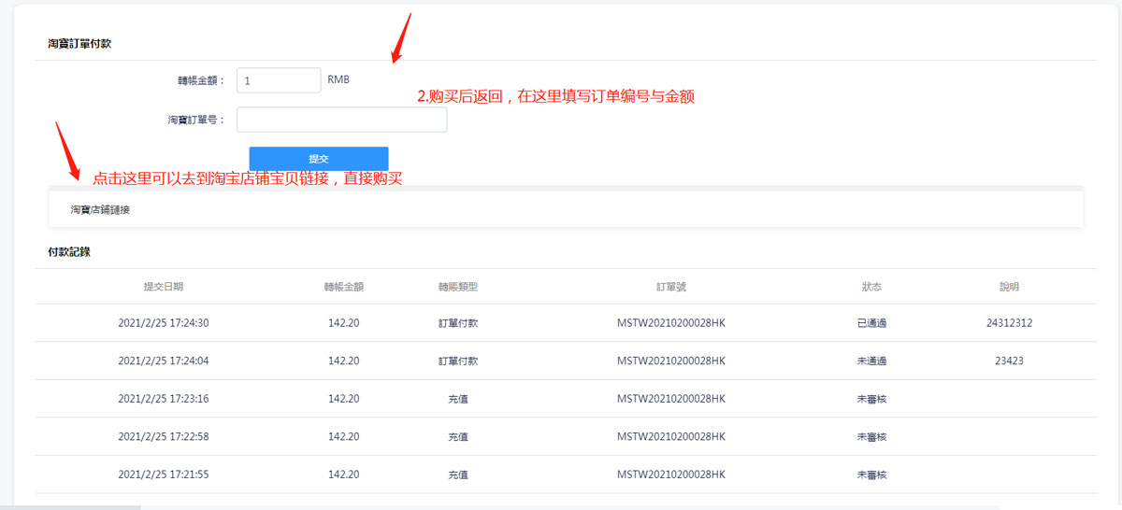The image size is (1122, 510).
Task: Click the blue 提交 submit button
Action: (x=319, y=159)
